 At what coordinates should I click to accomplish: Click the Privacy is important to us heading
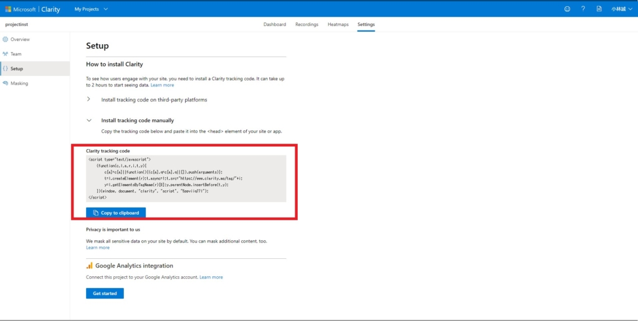point(113,230)
